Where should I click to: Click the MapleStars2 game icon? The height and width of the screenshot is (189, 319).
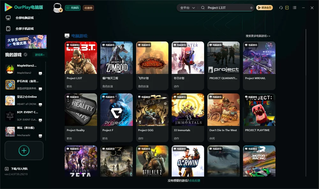(x=10, y=69)
